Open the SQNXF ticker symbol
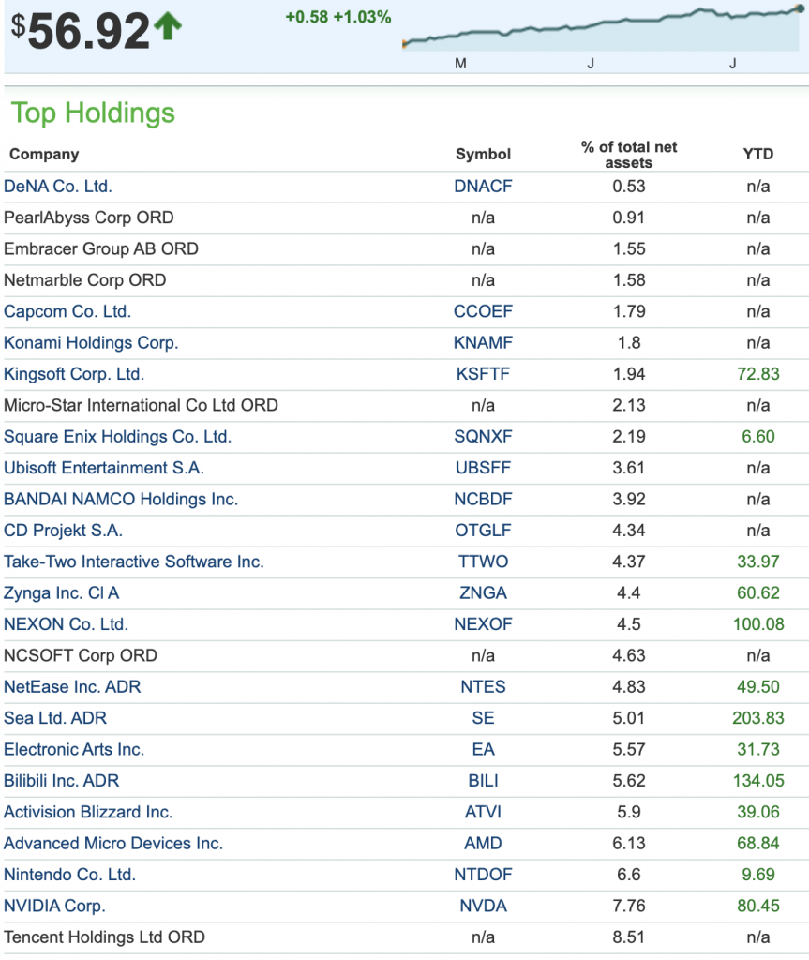 (483, 437)
